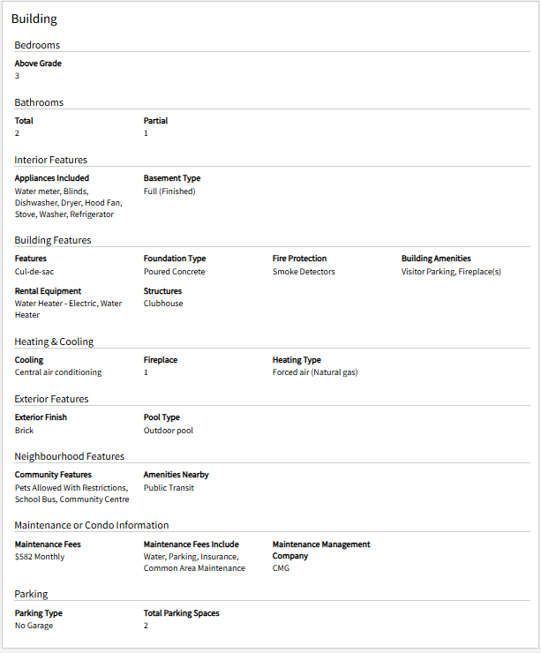Select the Heating & Cooling header
This screenshot has width=541, height=653.
(x=54, y=342)
